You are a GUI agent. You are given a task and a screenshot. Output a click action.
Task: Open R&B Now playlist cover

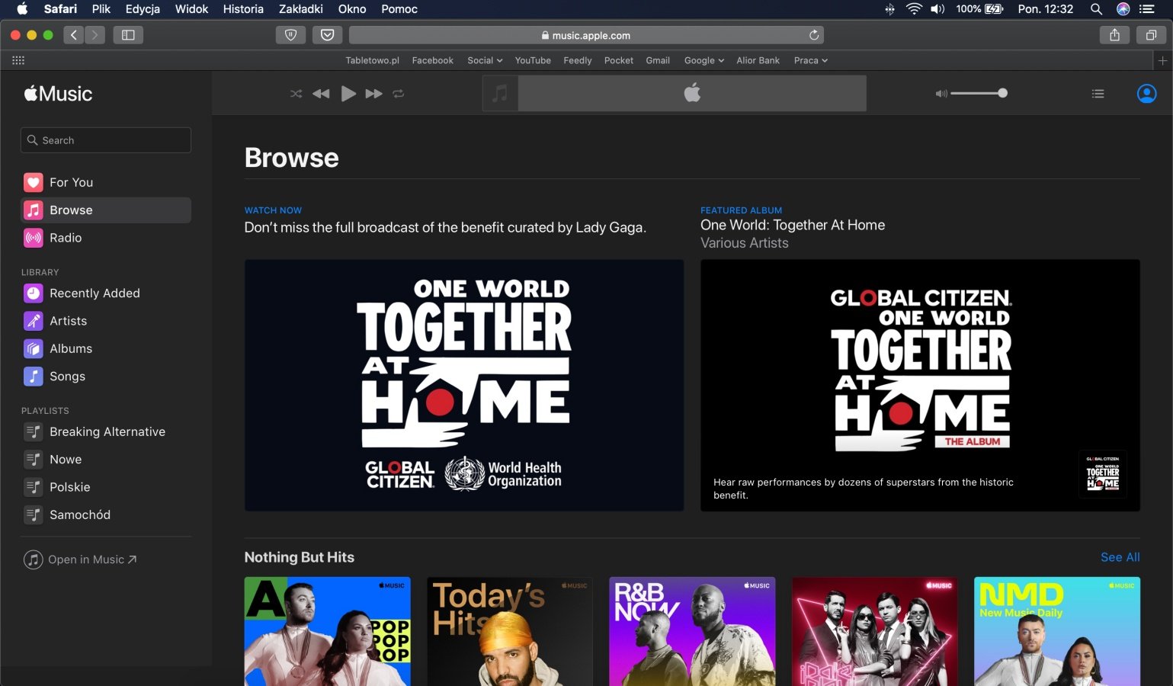[x=692, y=631]
